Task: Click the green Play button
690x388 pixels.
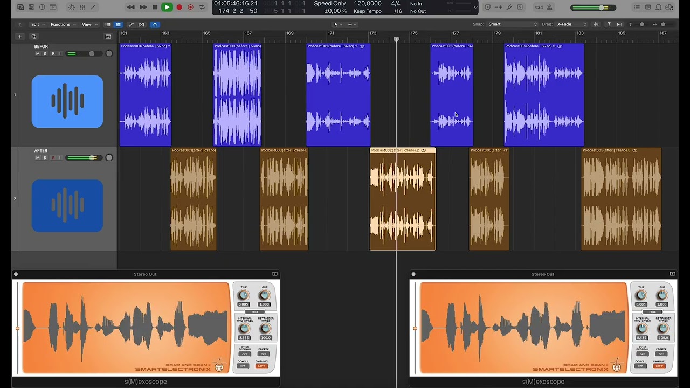Action: [x=167, y=8]
